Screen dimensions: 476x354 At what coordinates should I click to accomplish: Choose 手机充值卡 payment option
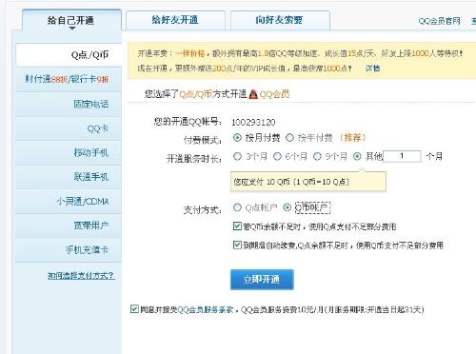(x=69, y=249)
